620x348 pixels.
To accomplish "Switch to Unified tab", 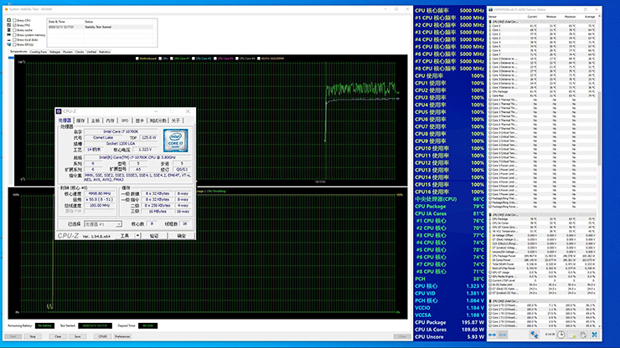I will click(x=91, y=52).
